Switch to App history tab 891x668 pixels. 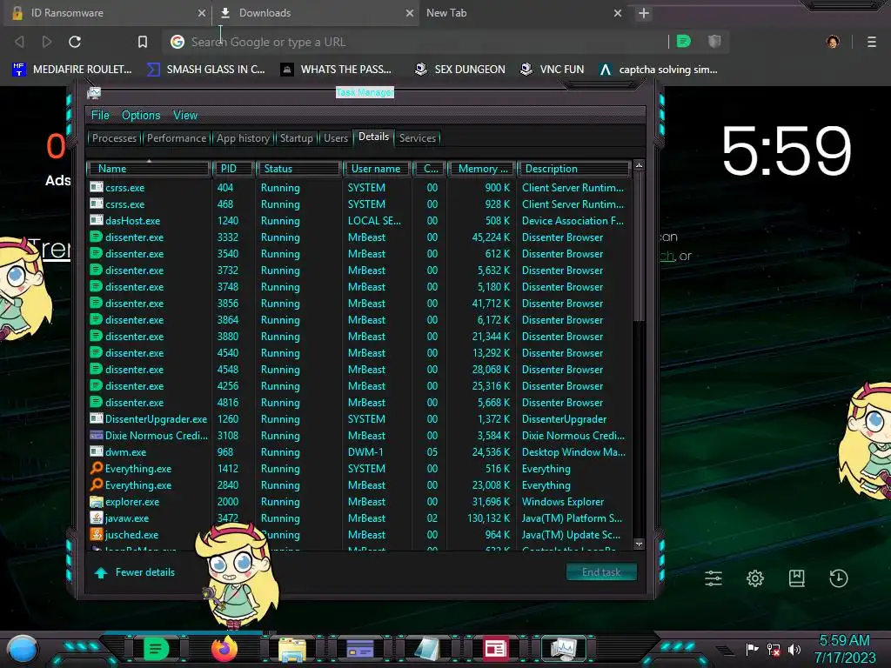(243, 138)
